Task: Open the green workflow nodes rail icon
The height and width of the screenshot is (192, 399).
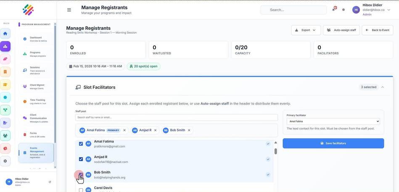Action: pyautogui.click(x=5, y=110)
